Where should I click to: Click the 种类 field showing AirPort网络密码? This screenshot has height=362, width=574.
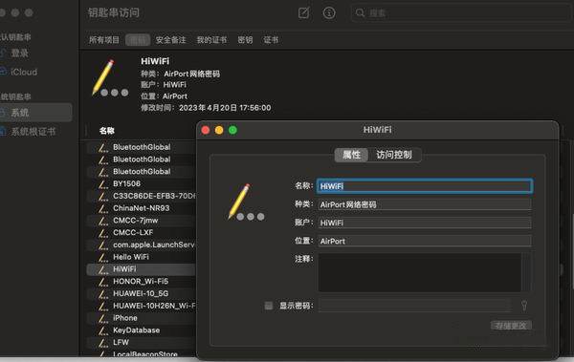(425, 204)
